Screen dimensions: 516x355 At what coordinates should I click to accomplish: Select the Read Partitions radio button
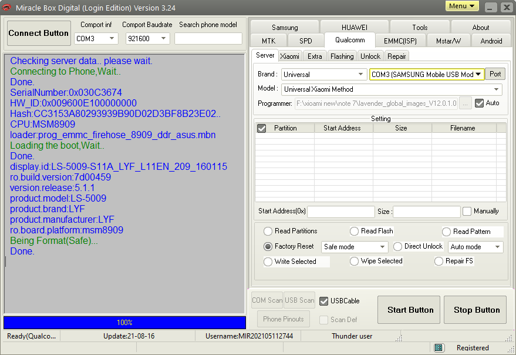coord(268,231)
